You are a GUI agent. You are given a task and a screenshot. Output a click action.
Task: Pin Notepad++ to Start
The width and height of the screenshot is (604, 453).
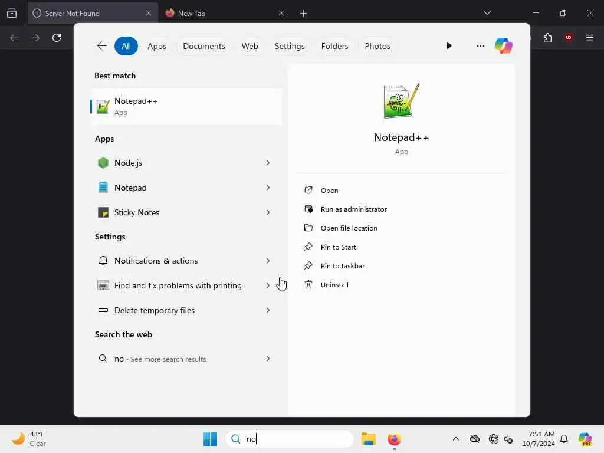(338, 247)
